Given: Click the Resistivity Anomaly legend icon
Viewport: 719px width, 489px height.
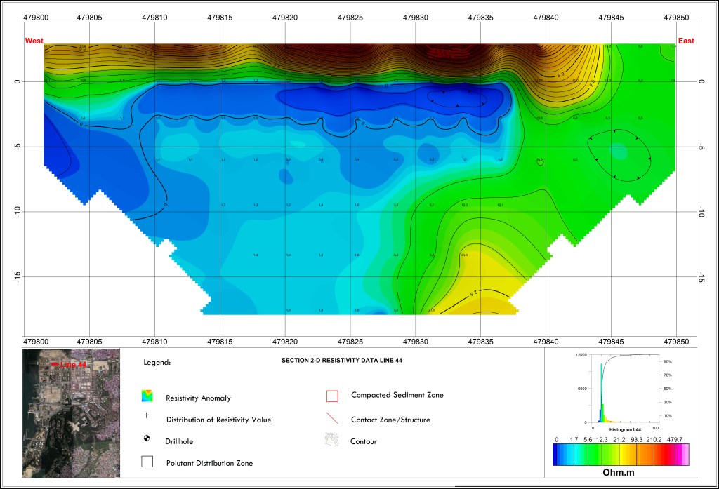Looking at the screenshot, I should (x=146, y=396).
